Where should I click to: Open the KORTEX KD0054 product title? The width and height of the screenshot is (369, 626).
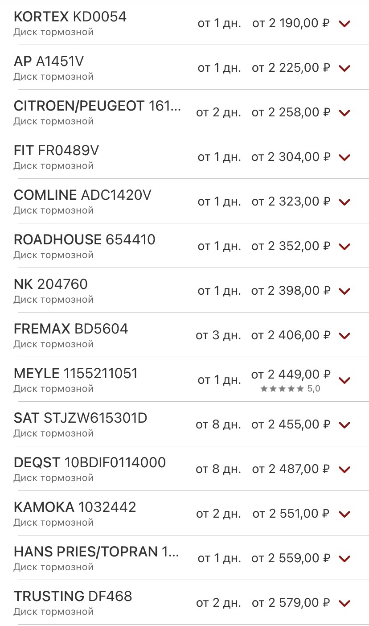click(70, 17)
